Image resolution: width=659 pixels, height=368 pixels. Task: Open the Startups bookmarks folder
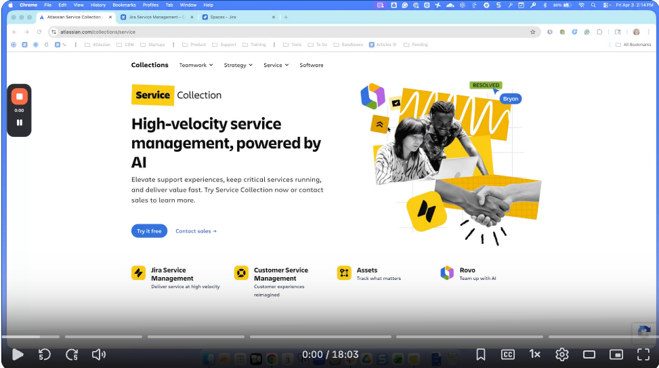click(152, 45)
